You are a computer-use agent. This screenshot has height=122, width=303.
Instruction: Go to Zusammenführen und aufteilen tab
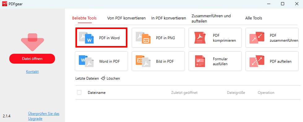coord(211,19)
